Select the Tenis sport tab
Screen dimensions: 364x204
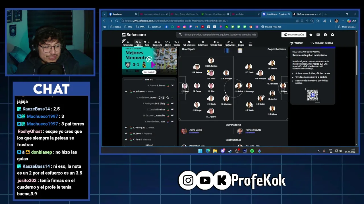pos(147,43)
